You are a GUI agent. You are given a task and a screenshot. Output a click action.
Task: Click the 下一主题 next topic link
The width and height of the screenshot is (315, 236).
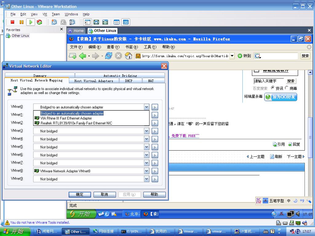point(296,156)
